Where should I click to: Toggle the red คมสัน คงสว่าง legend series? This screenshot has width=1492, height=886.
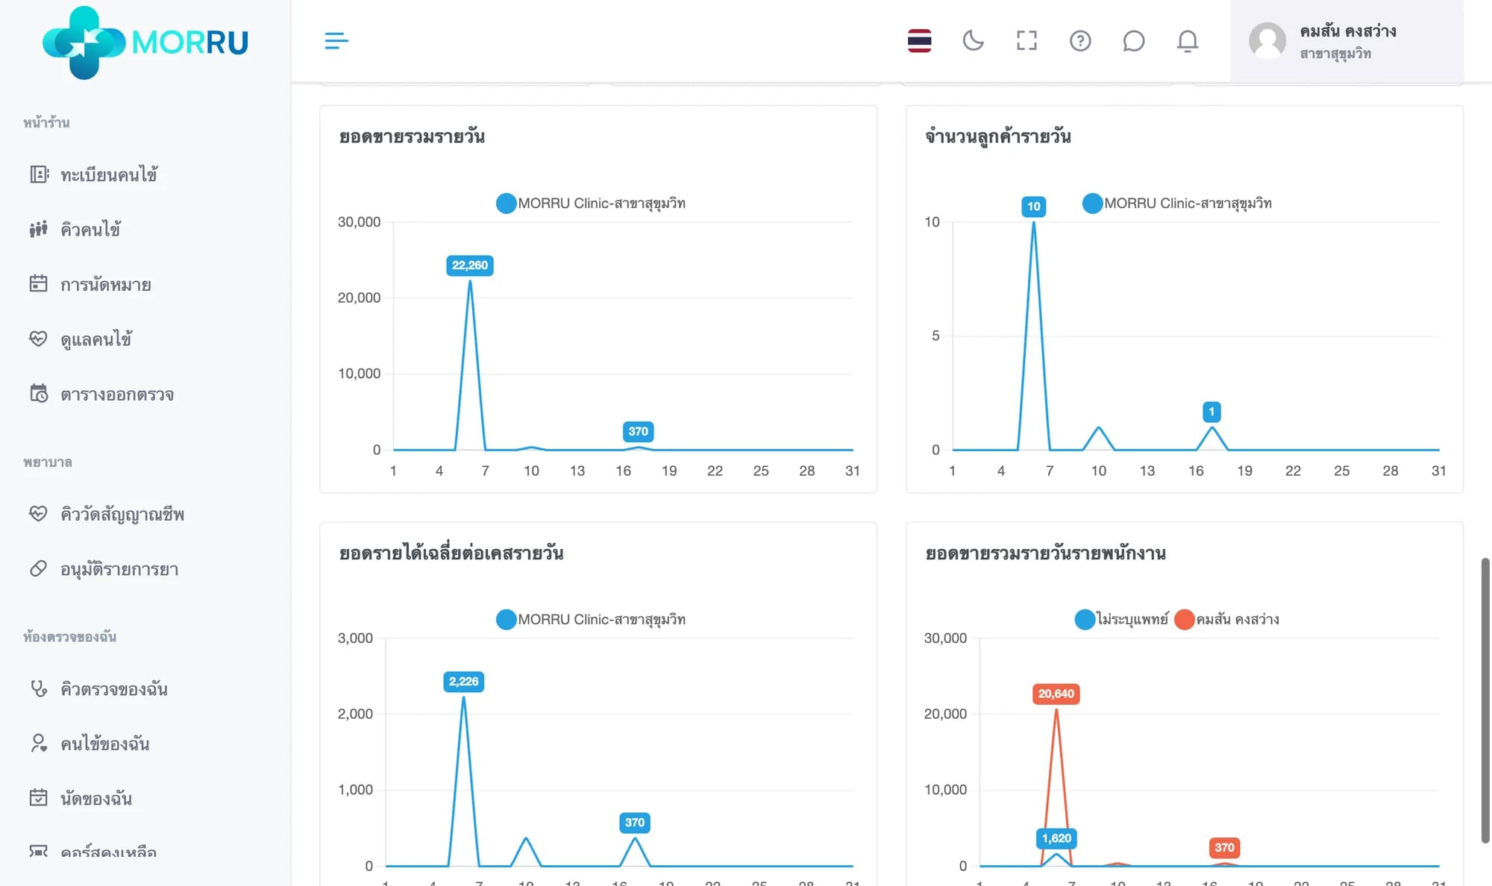tap(1226, 619)
